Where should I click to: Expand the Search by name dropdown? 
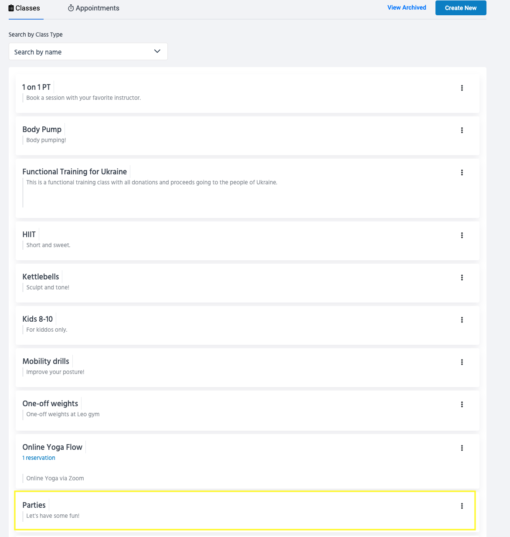83,52
